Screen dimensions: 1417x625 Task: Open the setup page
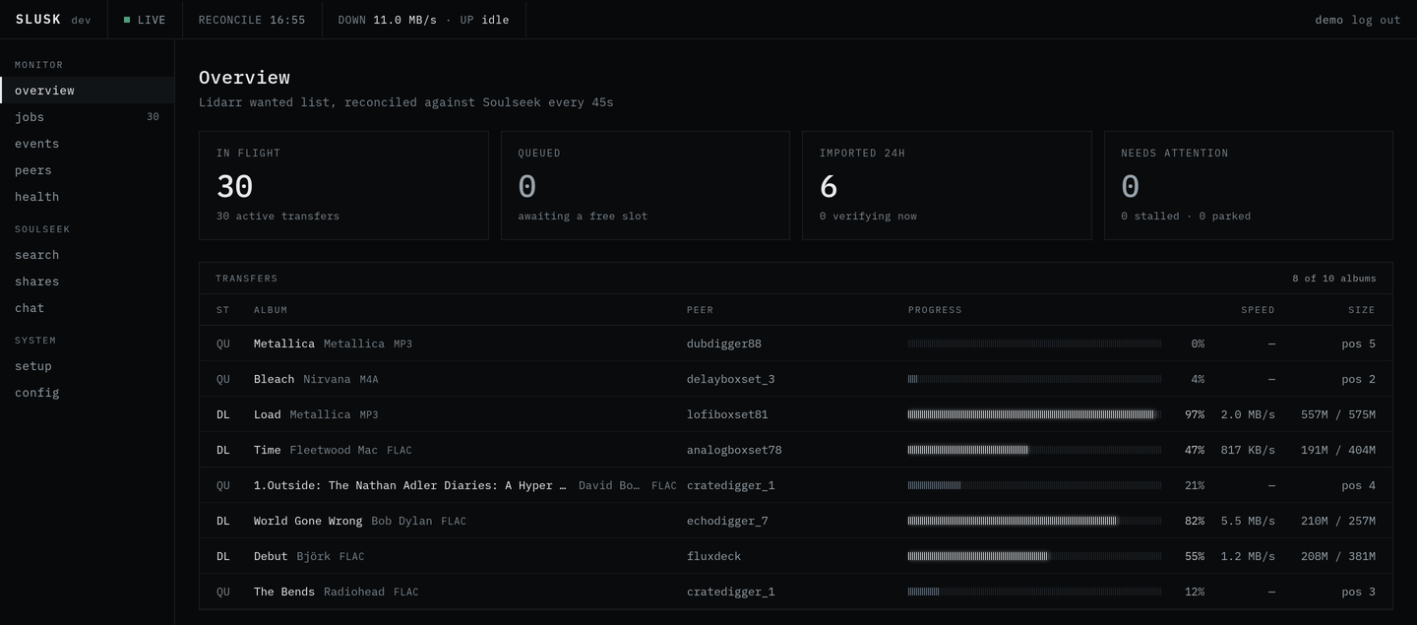coord(87,366)
